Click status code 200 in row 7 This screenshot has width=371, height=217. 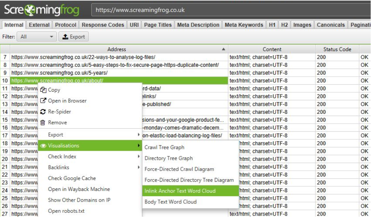tap(337, 57)
